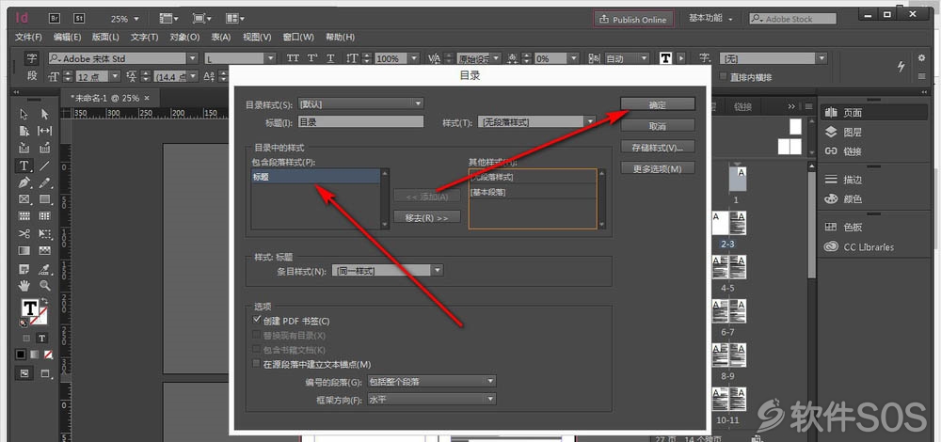
Task: Click the 确定 button
Action: coord(658,103)
